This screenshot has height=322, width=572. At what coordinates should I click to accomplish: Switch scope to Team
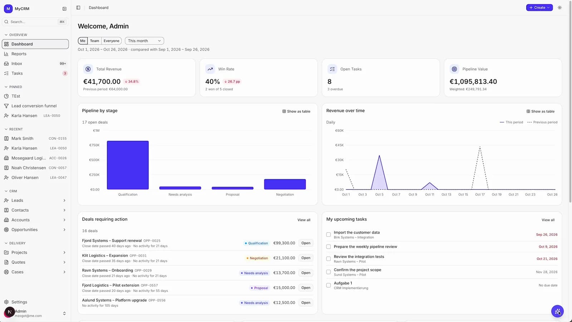click(x=95, y=41)
